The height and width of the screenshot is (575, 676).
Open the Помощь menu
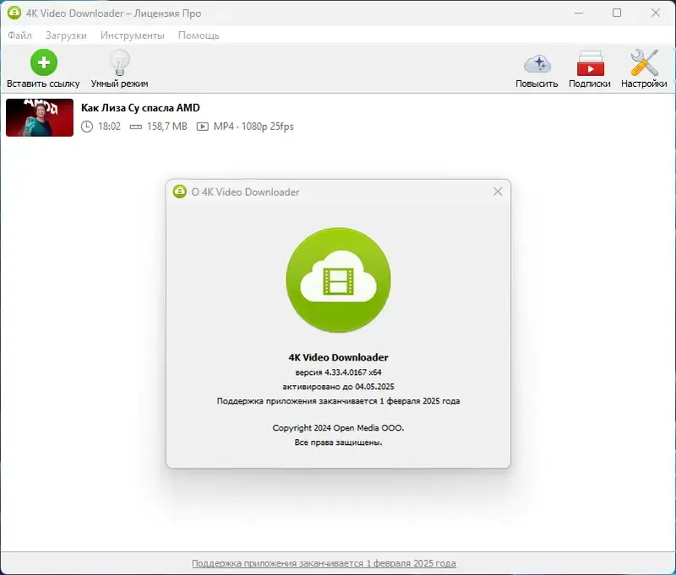[x=198, y=35]
